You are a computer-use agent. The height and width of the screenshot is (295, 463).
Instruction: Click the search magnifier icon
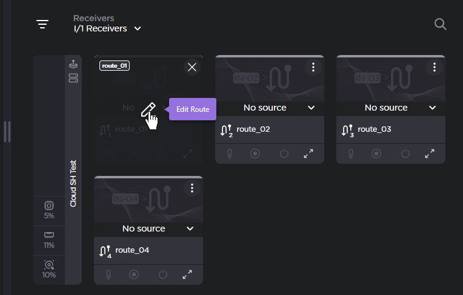pos(441,24)
